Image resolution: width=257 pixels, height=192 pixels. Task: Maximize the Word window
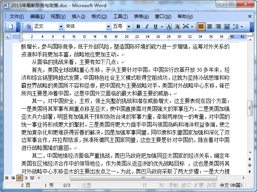[x=231, y=4]
